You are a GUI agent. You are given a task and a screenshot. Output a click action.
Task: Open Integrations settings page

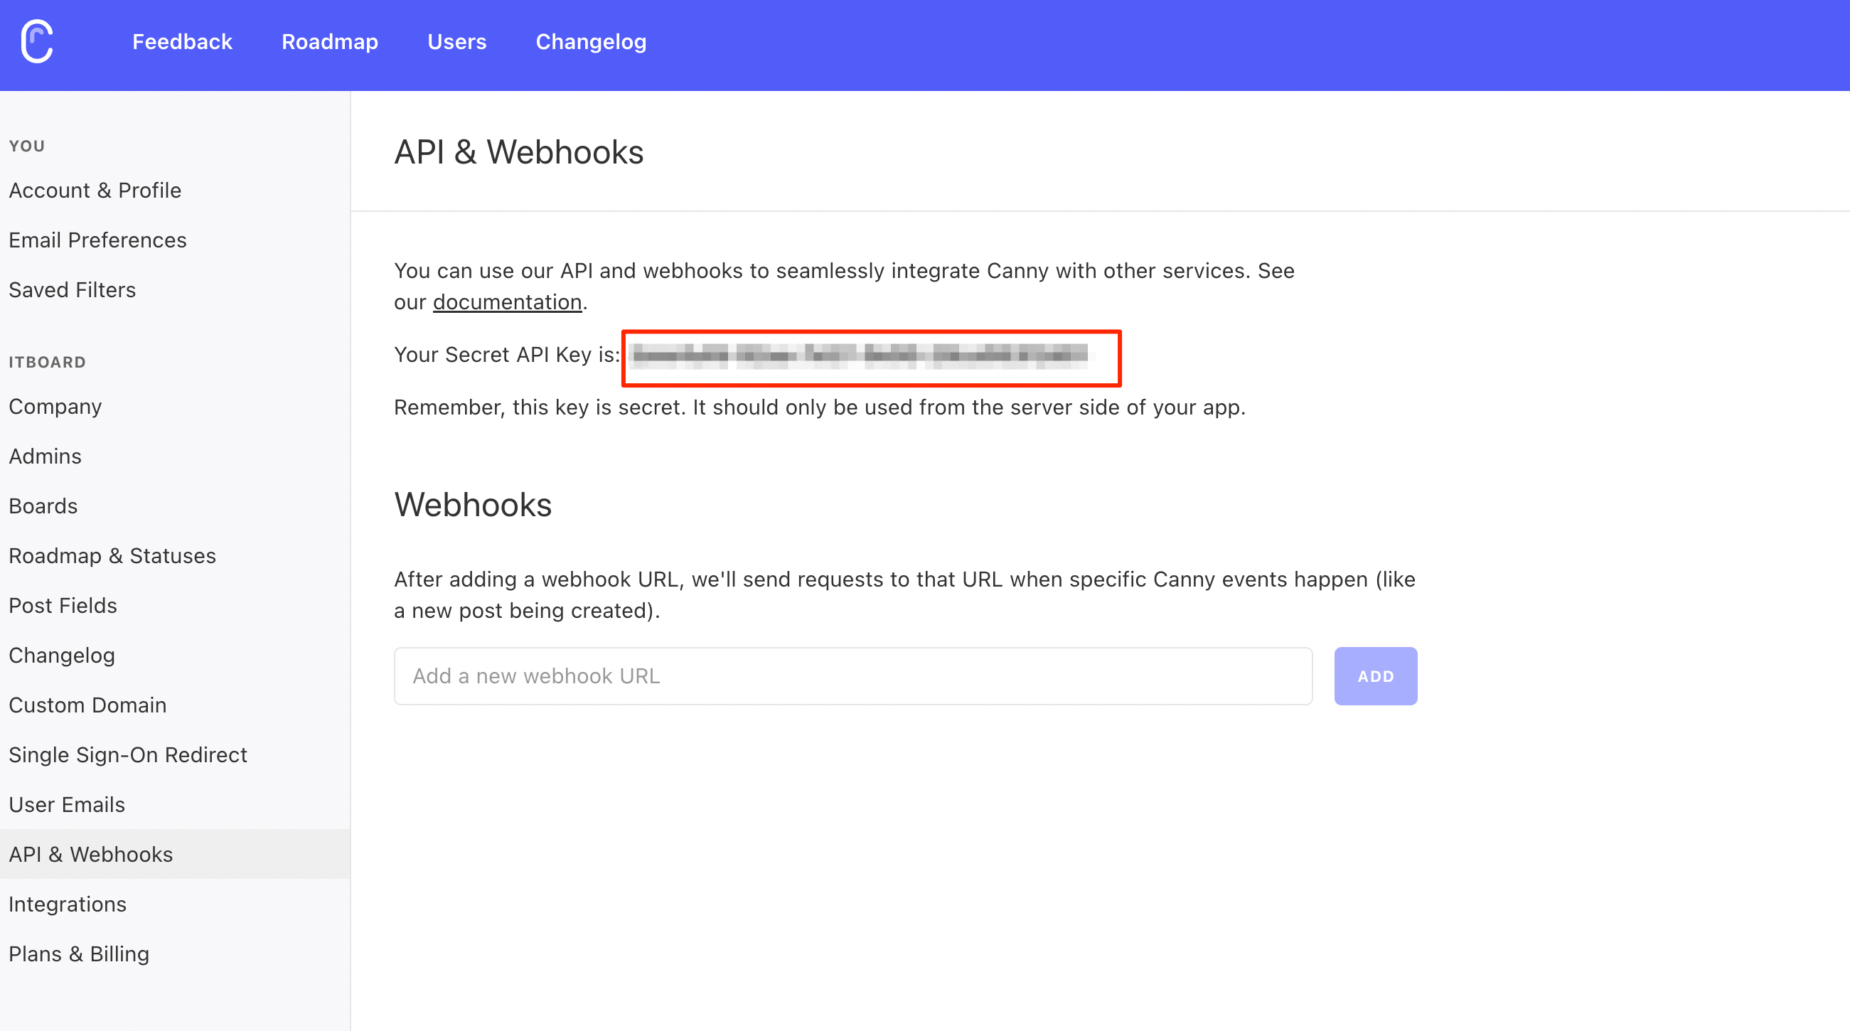68,904
